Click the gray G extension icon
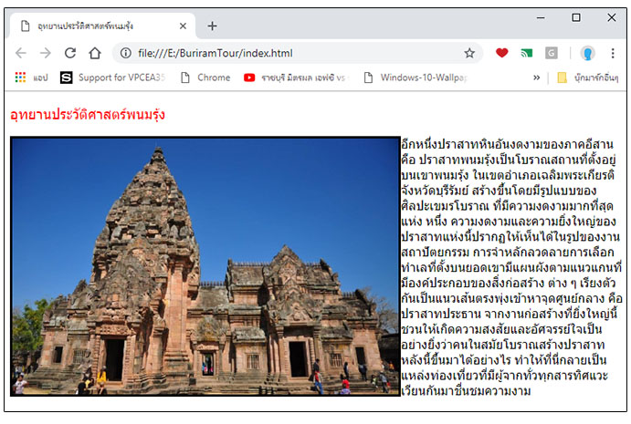Image resolution: width=631 pixels, height=424 pixels. tap(552, 53)
